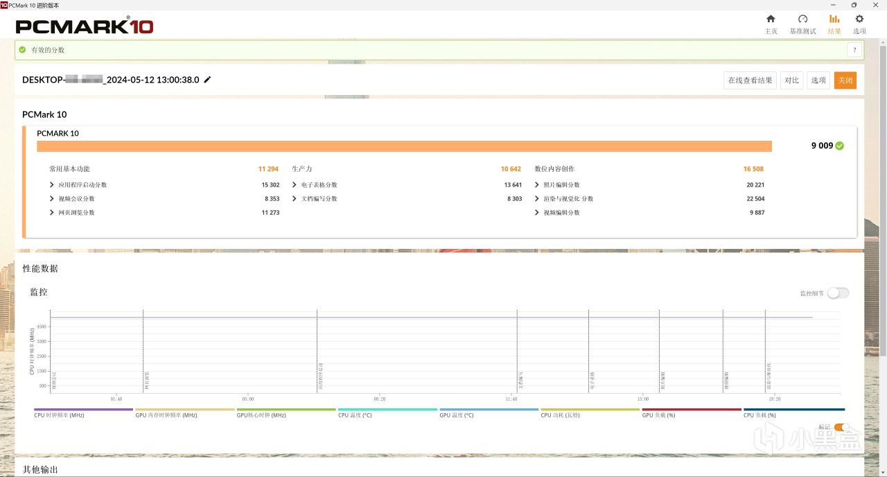
Task: Click 在线查看结果 button
Action: tap(750, 80)
